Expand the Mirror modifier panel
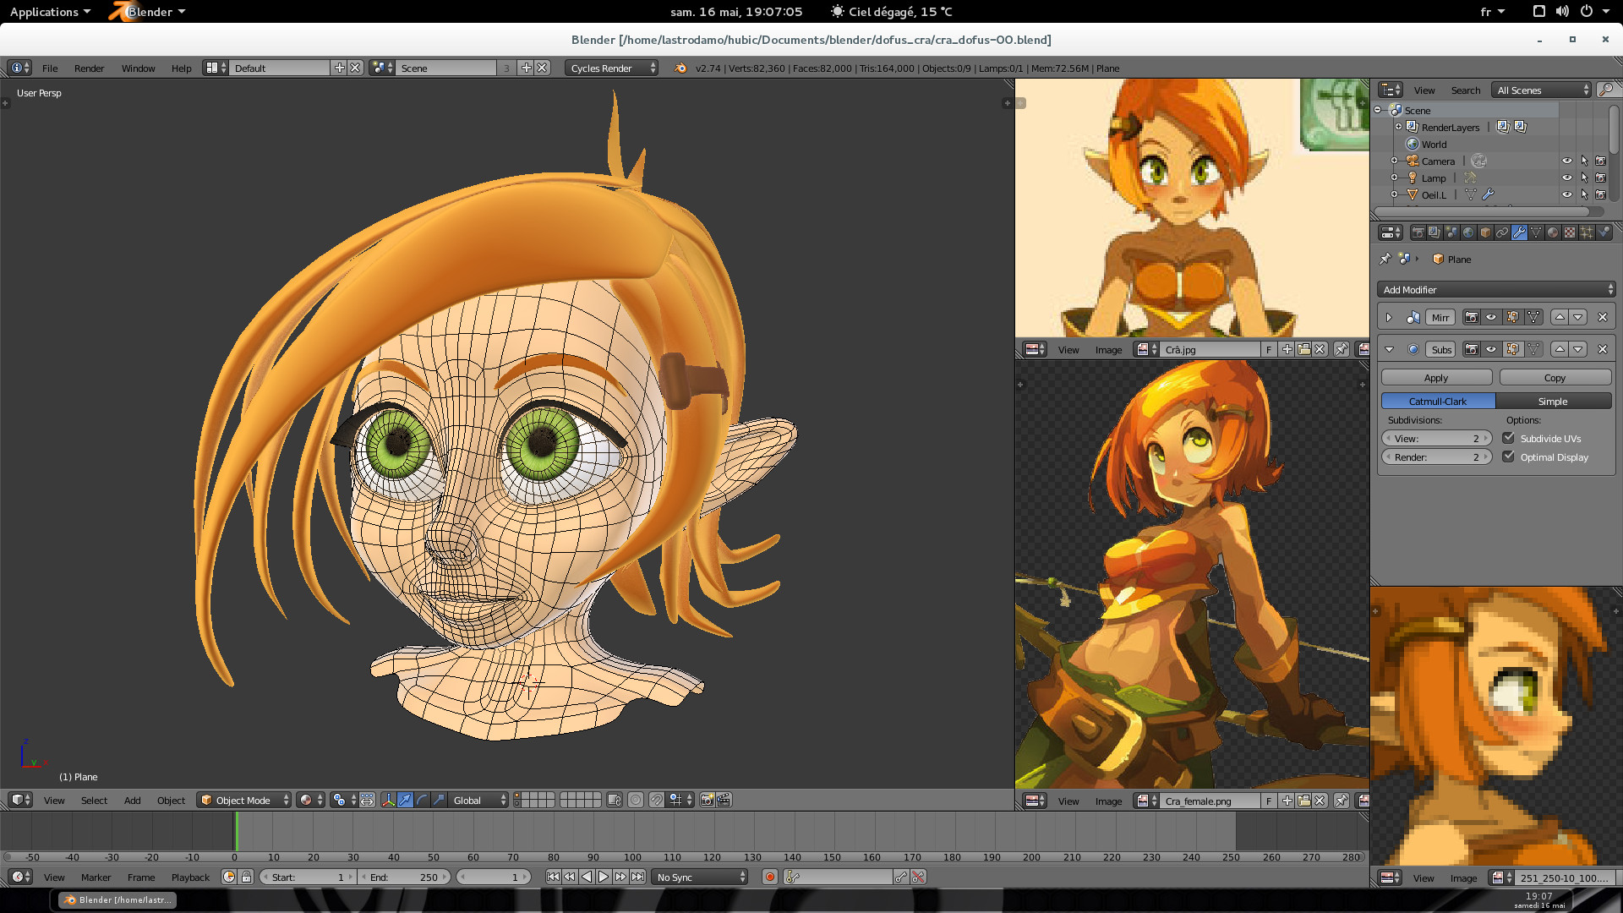Image resolution: width=1623 pixels, height=913 pixels. coord(1389,317)
